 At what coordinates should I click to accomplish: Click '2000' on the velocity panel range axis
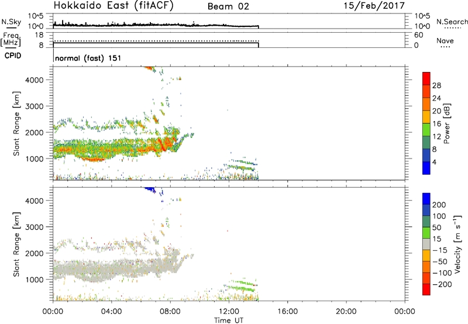click(35, 253)
